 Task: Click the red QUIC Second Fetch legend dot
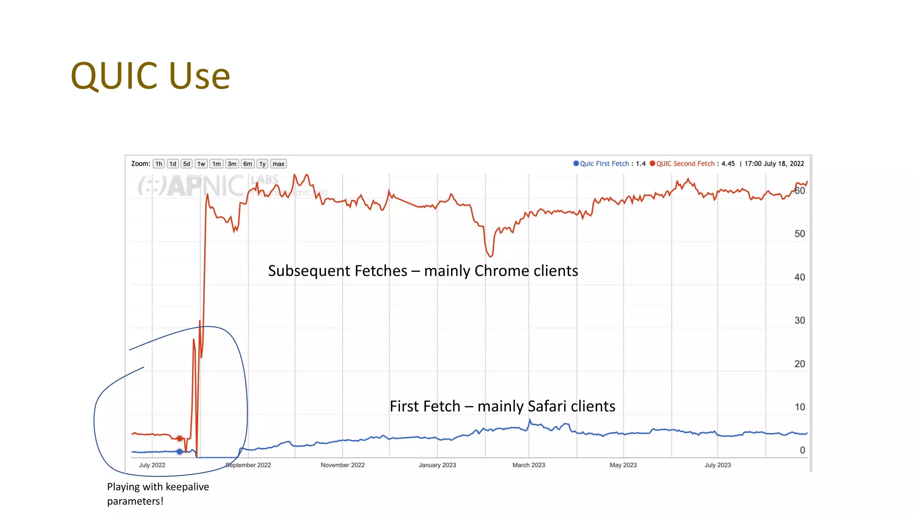pos(652,163)
